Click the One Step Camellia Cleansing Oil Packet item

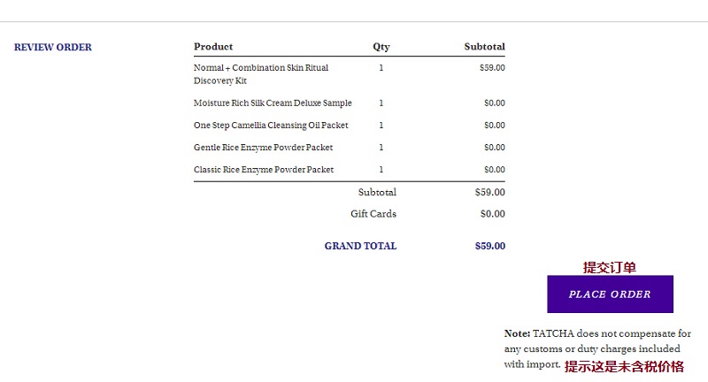pyautogui.click(x=271, y=125)
